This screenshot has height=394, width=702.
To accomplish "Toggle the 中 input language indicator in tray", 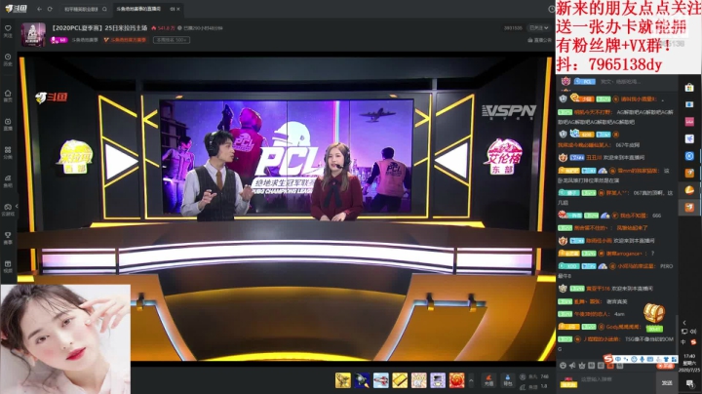I will [x=683, y=341].
